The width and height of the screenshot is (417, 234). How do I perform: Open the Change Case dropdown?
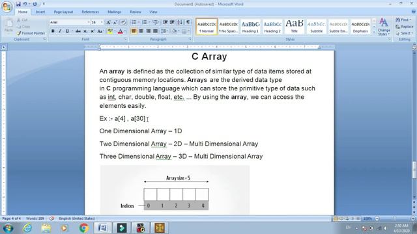(x=100, y=31)
